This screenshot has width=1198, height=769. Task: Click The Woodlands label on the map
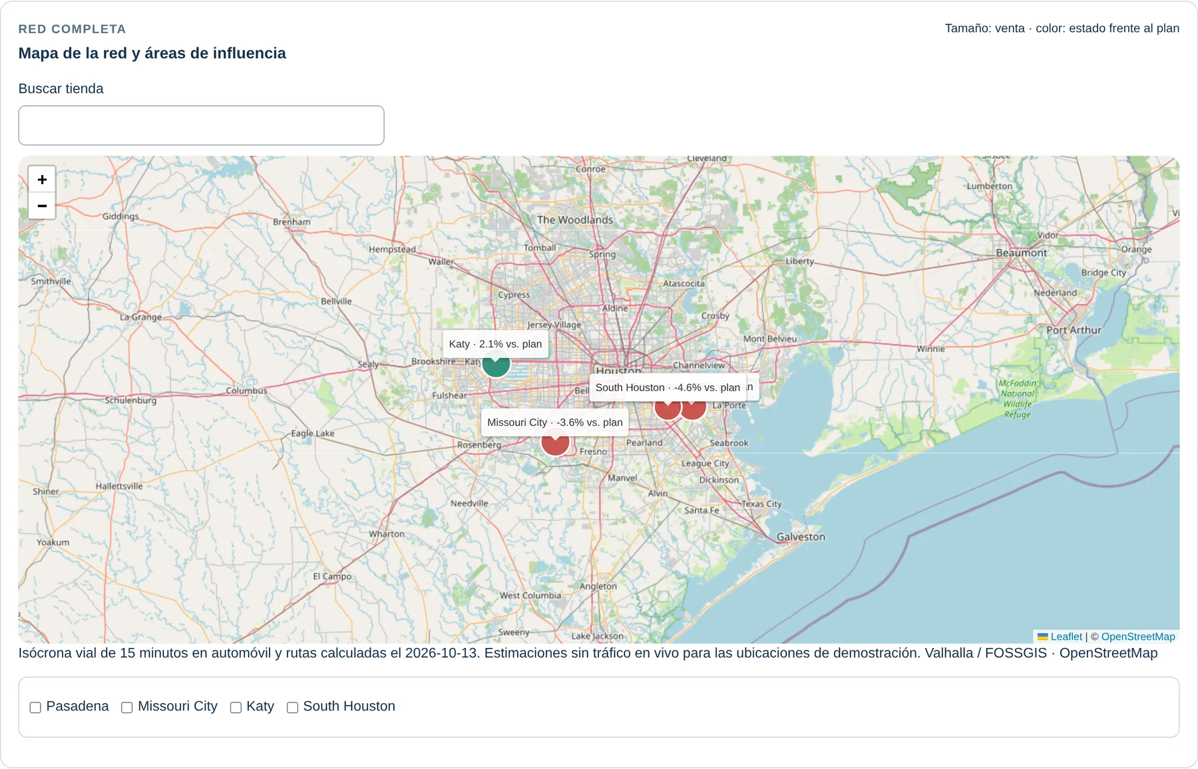click(x=575, y=220)
